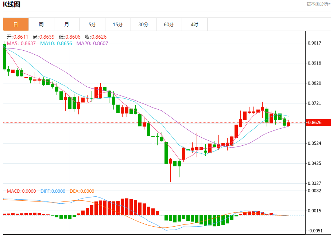Image resolution: width=333 pixels, height=235 pixels.
Task: Click the DEA indicator label
Action: point(82,191)
